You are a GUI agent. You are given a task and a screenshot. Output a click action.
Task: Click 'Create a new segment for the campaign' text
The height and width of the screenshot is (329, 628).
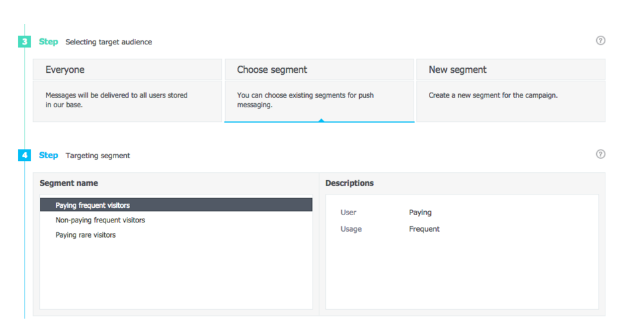[493, 95]
